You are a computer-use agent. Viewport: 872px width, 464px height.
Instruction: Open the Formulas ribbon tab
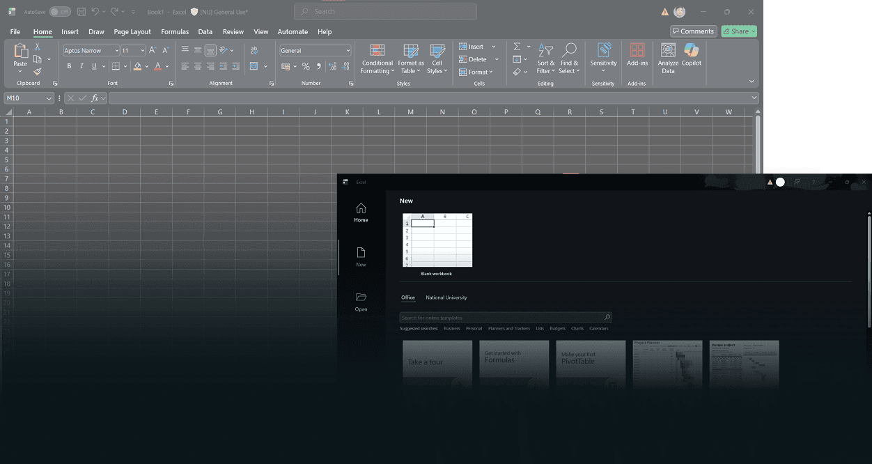click(x=175, y=32)
